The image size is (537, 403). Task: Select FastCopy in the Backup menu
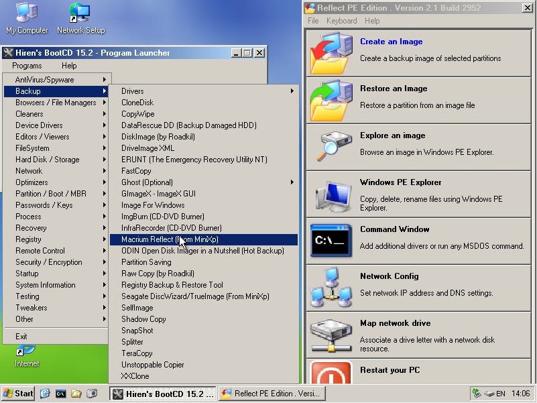pyautogui.click(x=204, y=171)
